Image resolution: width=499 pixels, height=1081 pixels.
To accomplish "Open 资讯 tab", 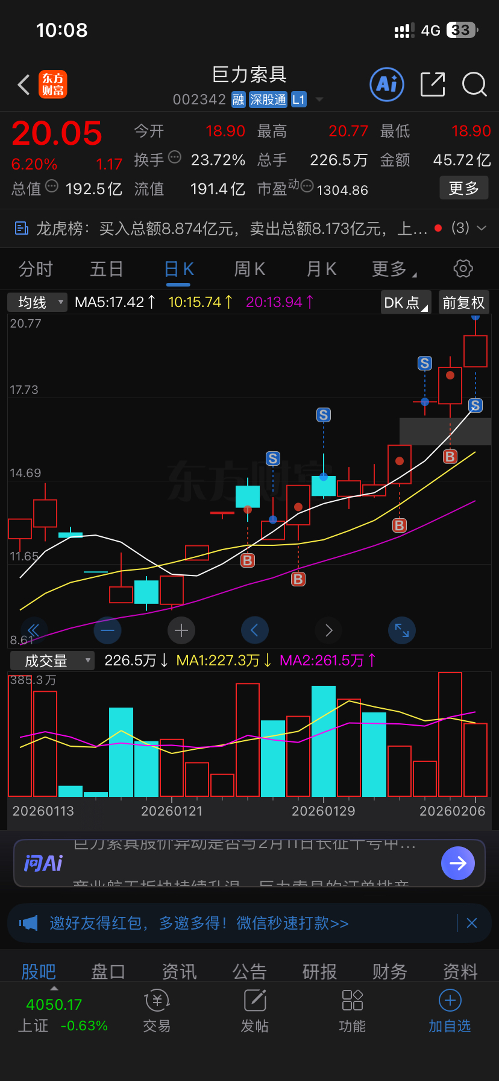I will (179, 971).
